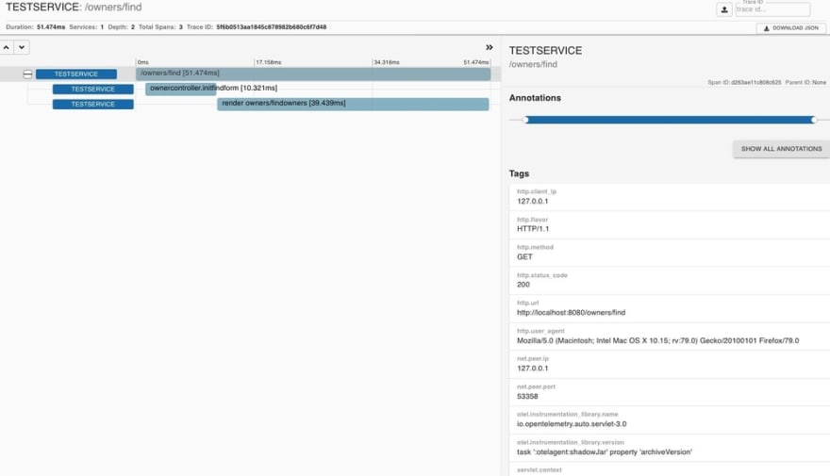Click the /owners/find subtitle in detail panel
This screenshot has height=476, width=830.
(x=533, y=64)
